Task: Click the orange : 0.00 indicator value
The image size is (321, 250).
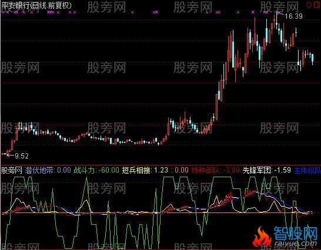Action: tap(180, 170)
